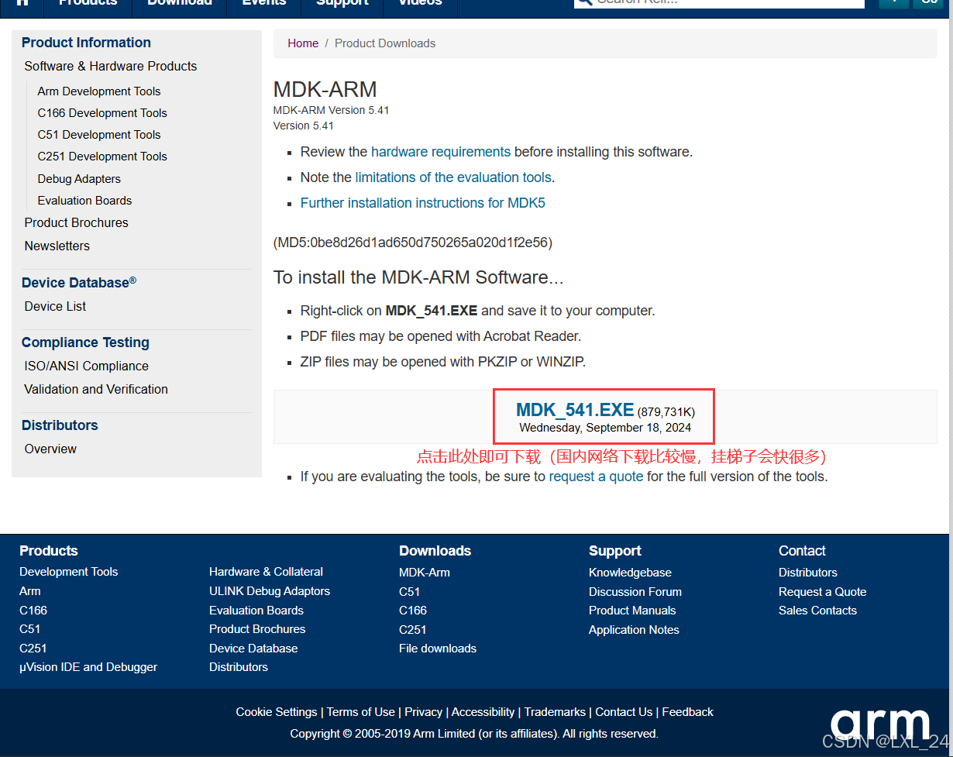Screen dimensions: 953x757
Task: Open Device Database in the footer
Action: pos(253,649)
